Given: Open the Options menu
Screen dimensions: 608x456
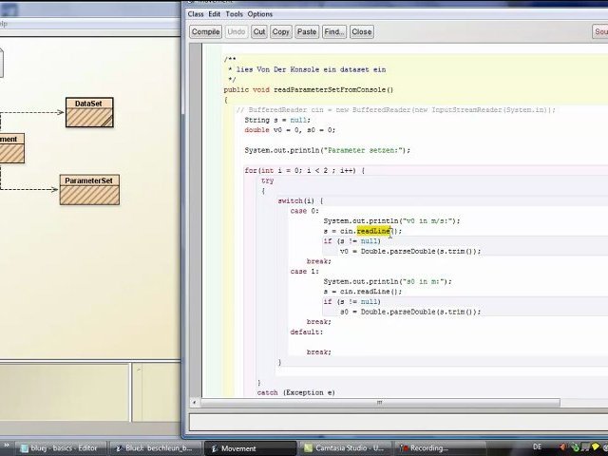Looking at the screenshot, I should (259, 14).
